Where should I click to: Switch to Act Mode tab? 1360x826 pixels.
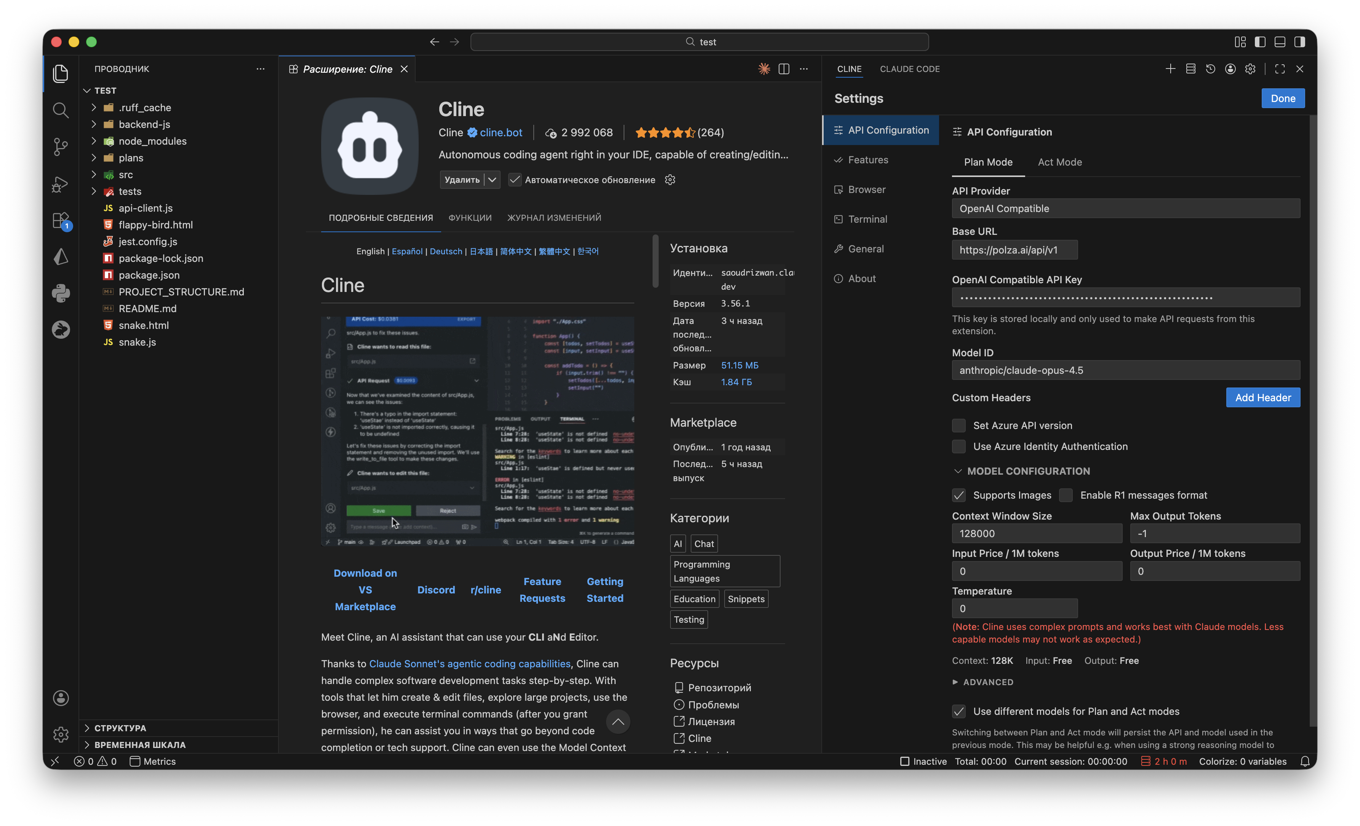pyautogui.click(x=1059, y=162)
